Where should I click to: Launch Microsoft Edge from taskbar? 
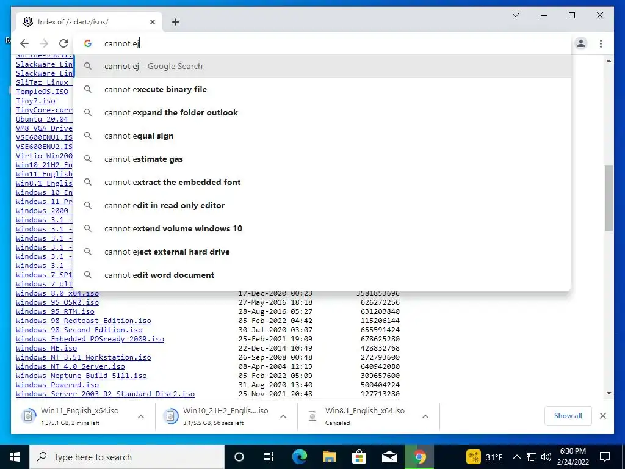(x=299, y=457)
